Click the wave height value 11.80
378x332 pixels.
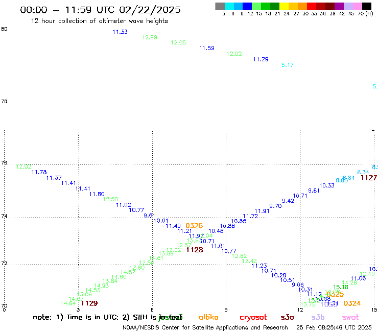97,194
